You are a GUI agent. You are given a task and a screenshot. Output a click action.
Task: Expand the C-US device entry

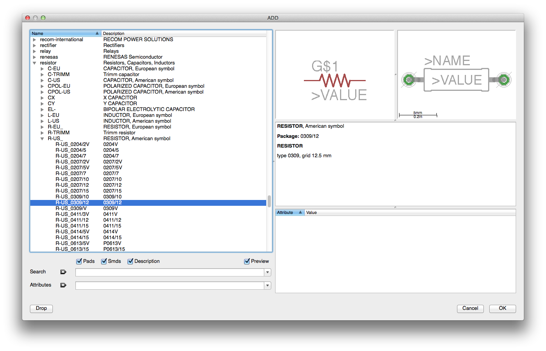click(42, 80)
